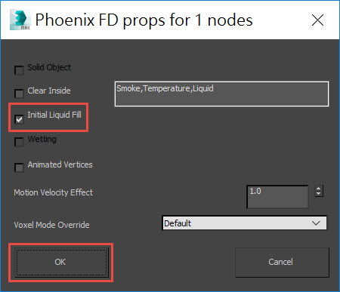Confirm settings with the OK button
The width and height of the screenshot is (340, 292).
(60, 263)
